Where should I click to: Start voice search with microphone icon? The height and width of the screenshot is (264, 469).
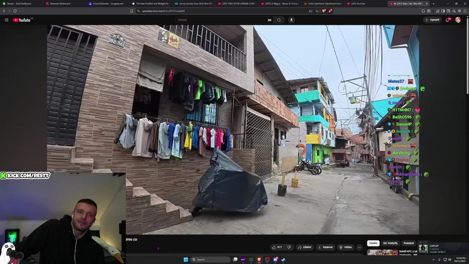point(291,20)
